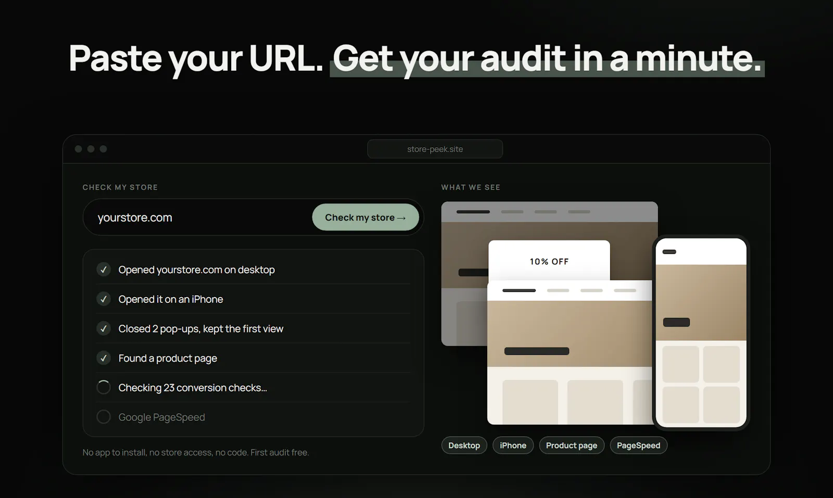833x498 pixels.
Task: Click checkmark beside Opened yourstore.com on desktop
Action: 104,270
